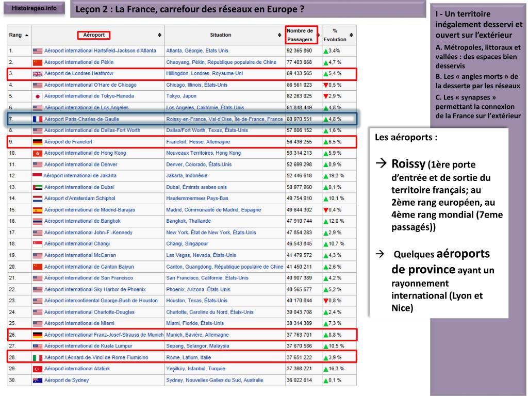528x396 pixels.
Task: Open the Aéroport Paris-Charles-de-Gaulle link
Action: tap(81, 119)
